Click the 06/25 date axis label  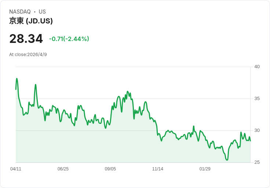pos(63,169)
